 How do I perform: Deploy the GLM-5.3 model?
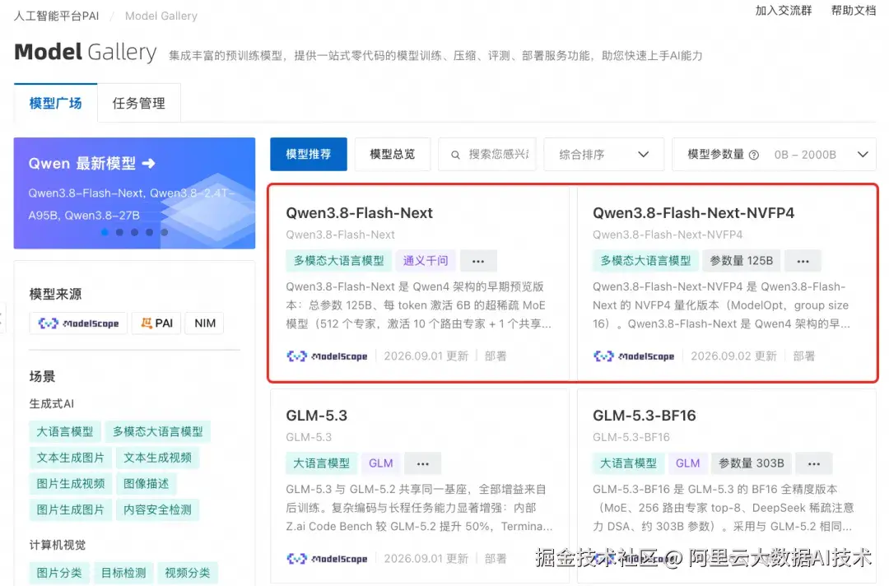click(x=496, y=559)
